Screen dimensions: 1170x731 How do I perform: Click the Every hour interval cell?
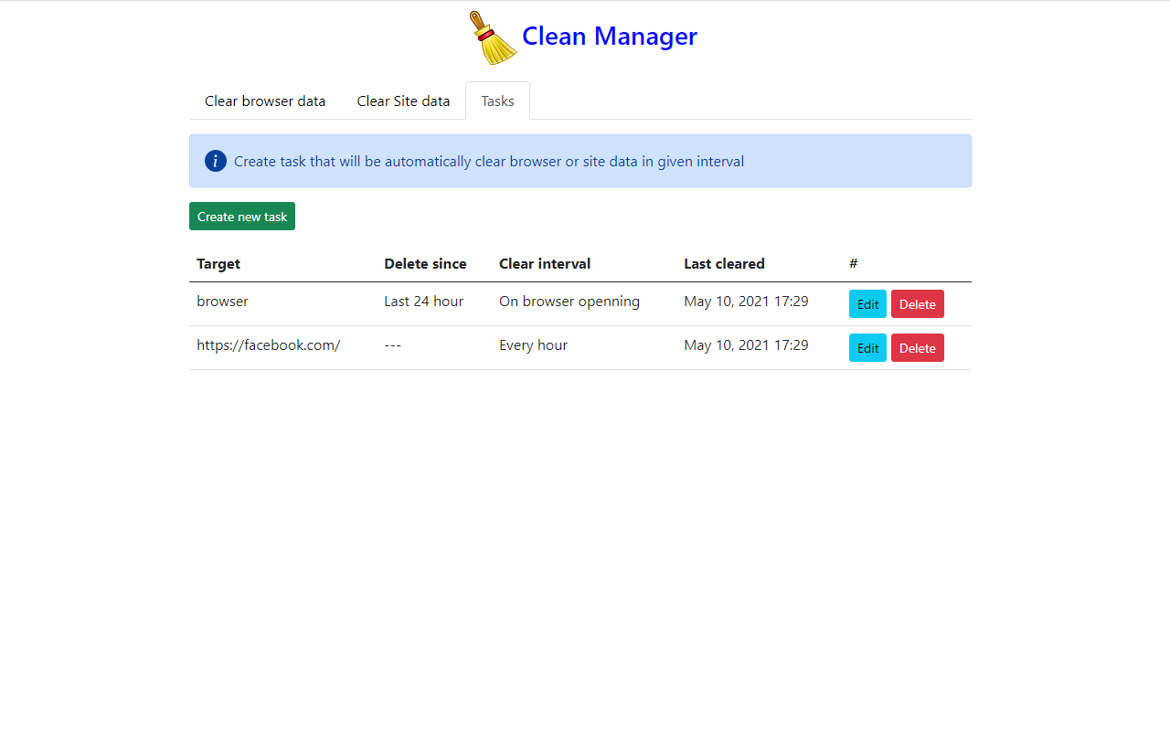tap(533, 345)
